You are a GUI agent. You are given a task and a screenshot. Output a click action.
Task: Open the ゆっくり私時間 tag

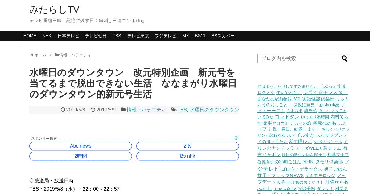point(315,117)
